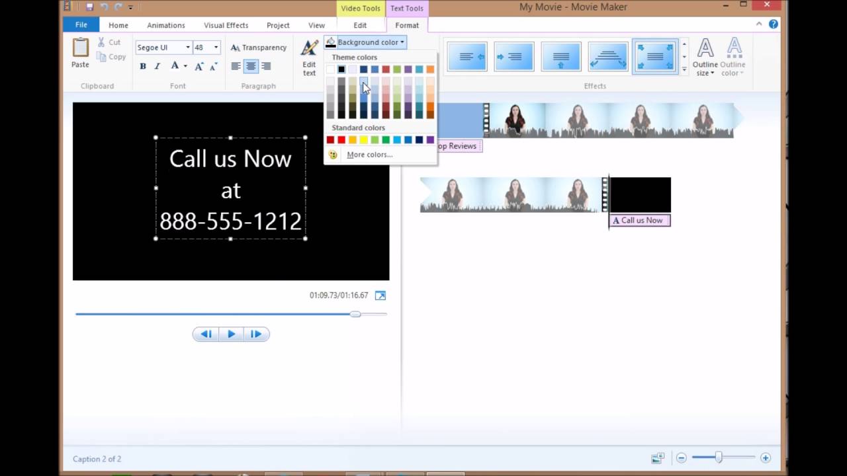Viewport: 847px width, 476px height.
Task: Select the 'Call us Now' caption in timeline
Action: click(x=639, y=220)
